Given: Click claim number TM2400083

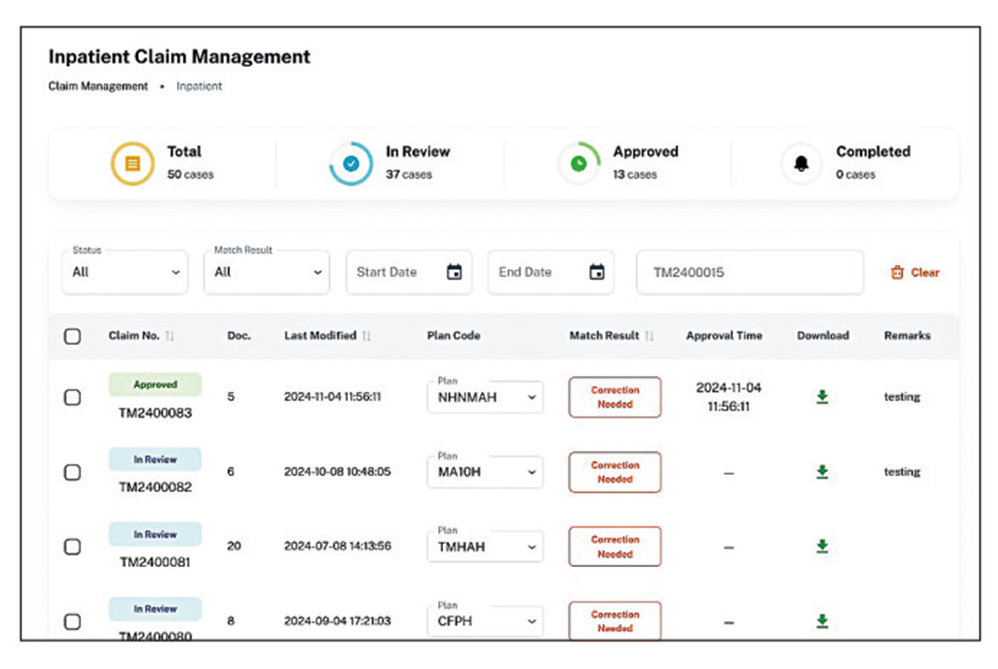Looking at the screenshot, I should (155, 413).
